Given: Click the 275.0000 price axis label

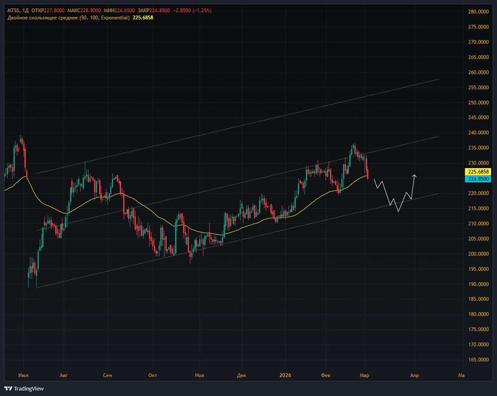Looking at the screenshot, I should (478, 27).
